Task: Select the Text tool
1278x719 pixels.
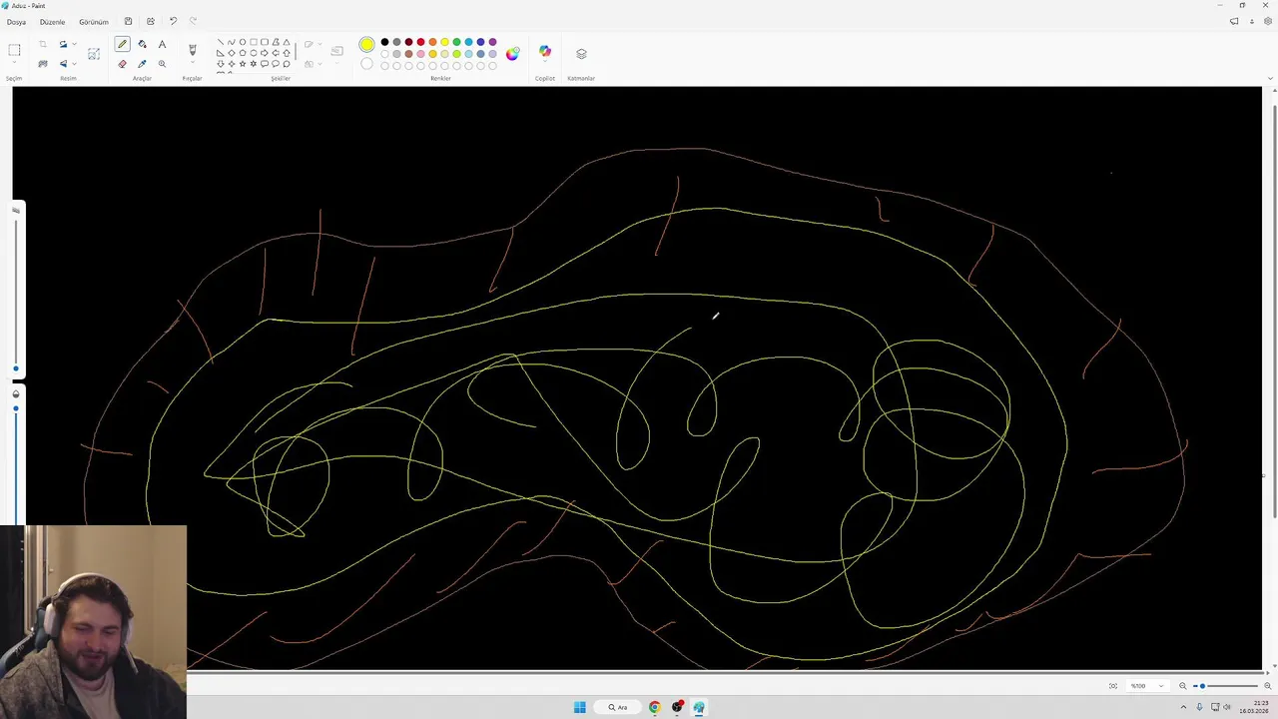Action: click(162, 44)
